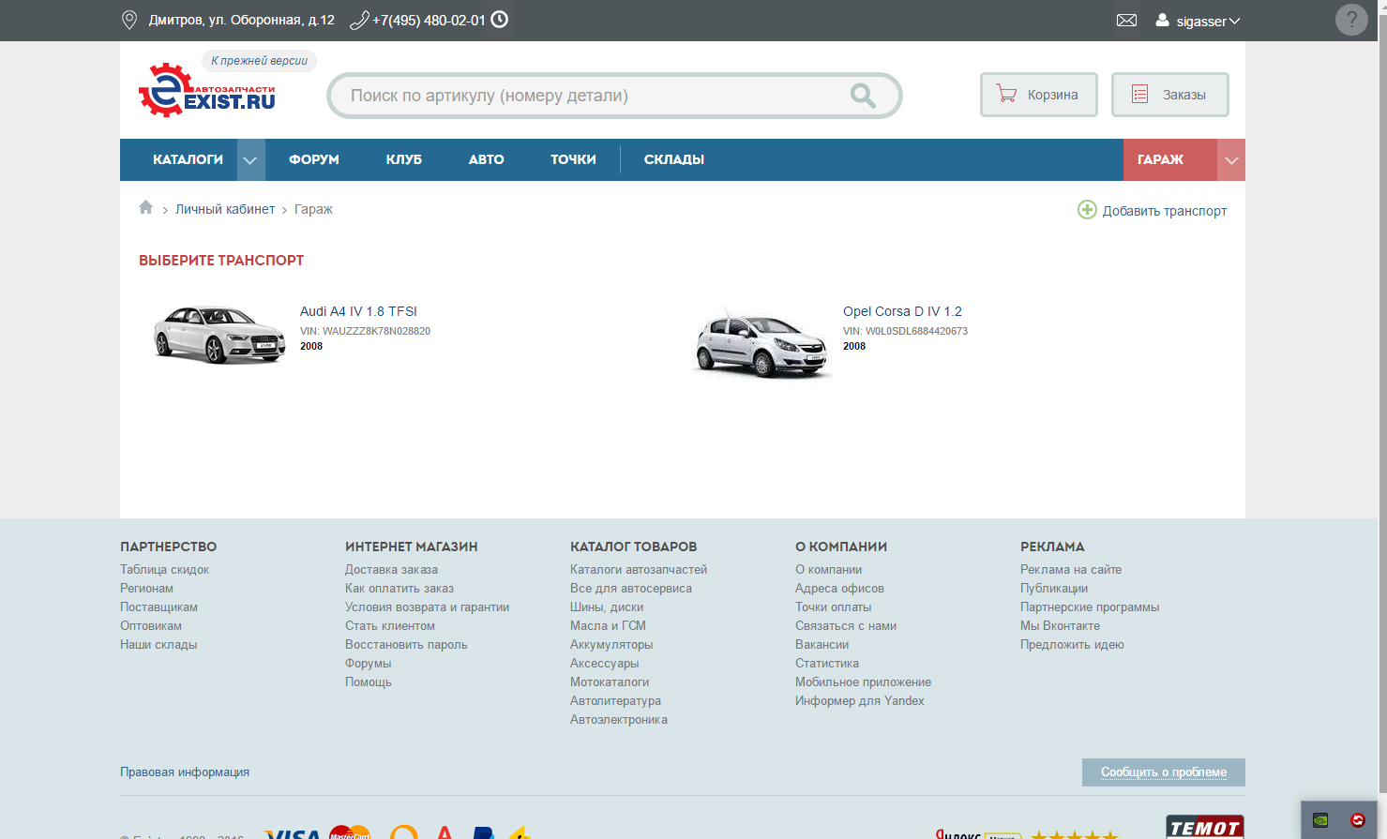Open Audi A4 IV 1.8 TFSI link
This screenshot has width=1387, height=839.
pos(358,311)
